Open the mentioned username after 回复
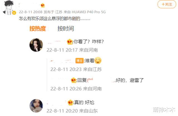178x116 pixels. click(101, 80)
